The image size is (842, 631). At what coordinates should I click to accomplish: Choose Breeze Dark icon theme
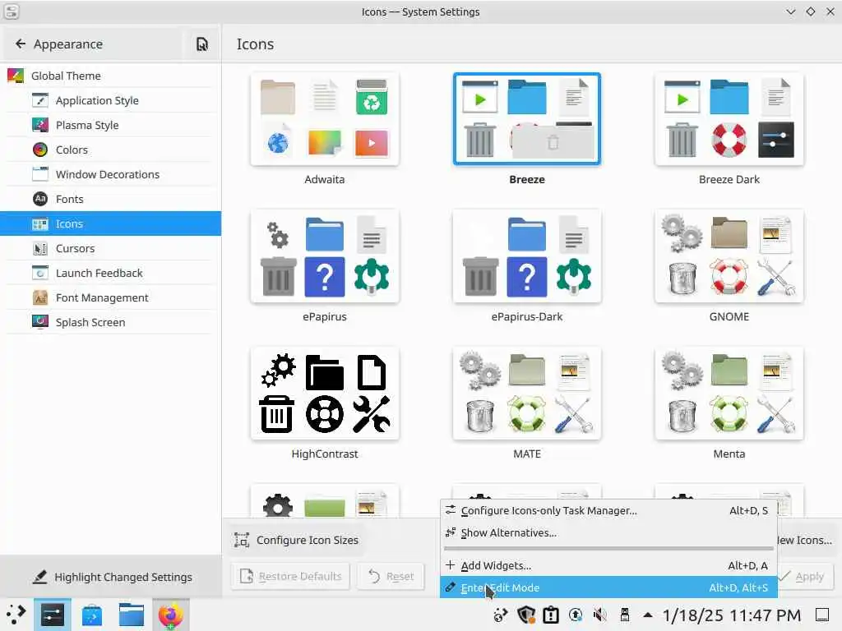[x=729, y=119]
